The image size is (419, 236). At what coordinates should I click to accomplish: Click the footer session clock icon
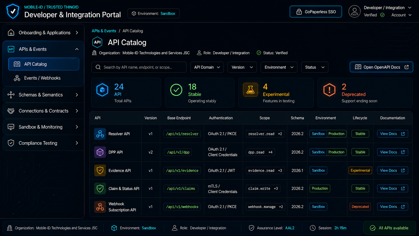[x=313, y=228]
